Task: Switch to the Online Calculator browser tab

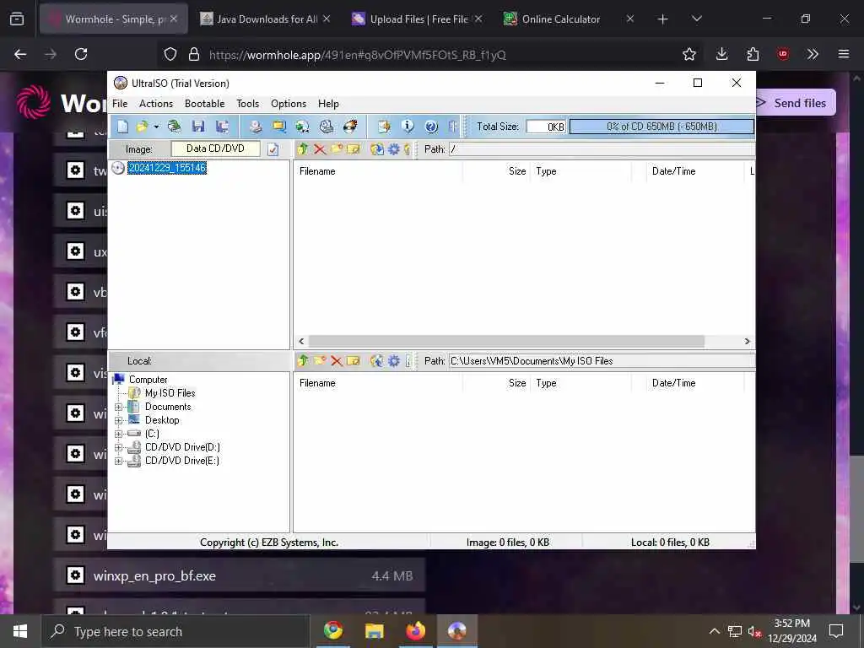Action: coord(568,19)
